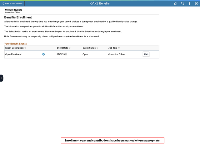Image resolution: width=200 pixels, height=150 pixels.
Task: Select the Open Enrollment description cell
Action: pos(13,54)
